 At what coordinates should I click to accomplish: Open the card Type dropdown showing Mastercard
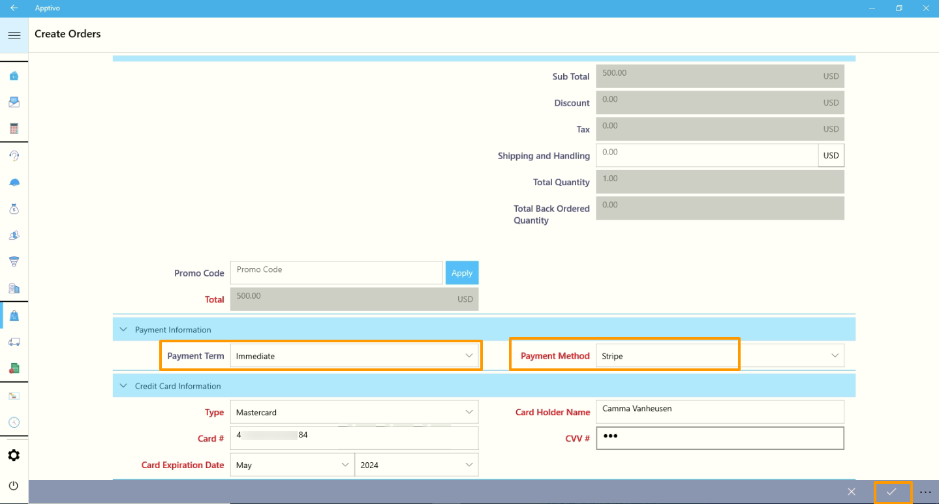[x=354, y=412]
